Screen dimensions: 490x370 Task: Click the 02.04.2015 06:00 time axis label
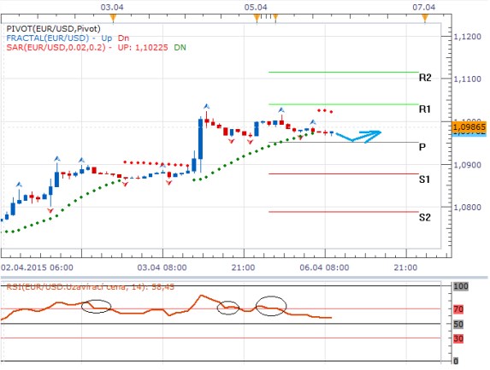pos(37,267)
